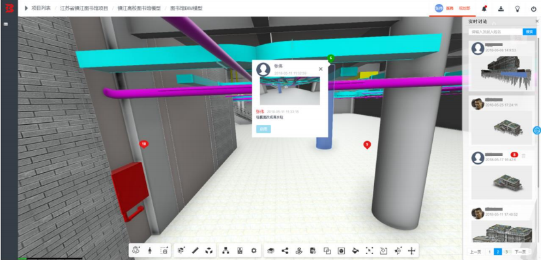541x260 pixels.
Task: Open the settings gear in bottom toolbar
Action: pos(254,251)
